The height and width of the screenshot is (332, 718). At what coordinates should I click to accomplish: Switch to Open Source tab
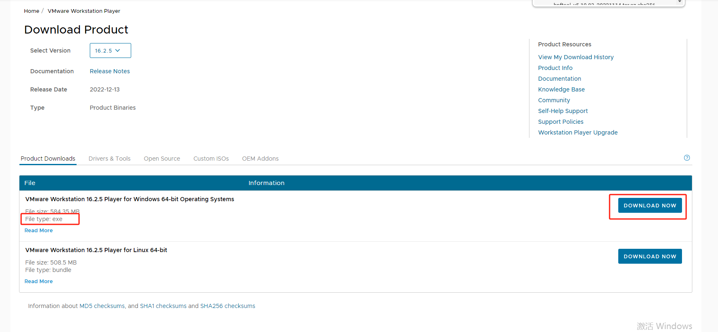(162, 159)
